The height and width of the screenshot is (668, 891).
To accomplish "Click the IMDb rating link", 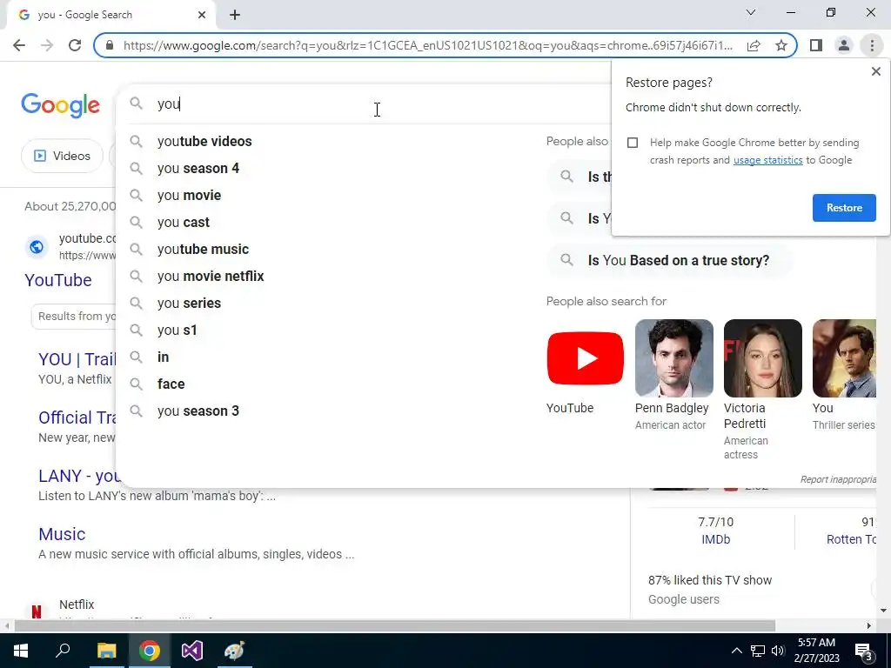I will (x=715, y=539).
